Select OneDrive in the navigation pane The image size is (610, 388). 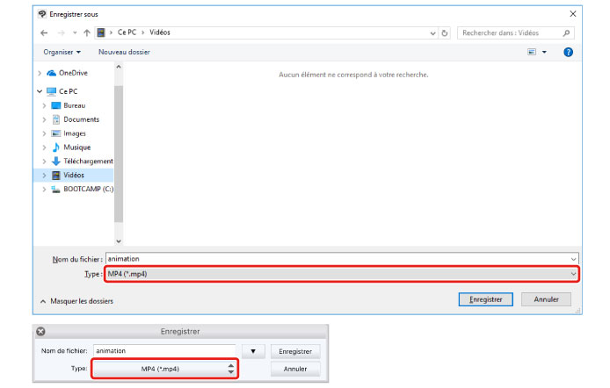(73, 73)
